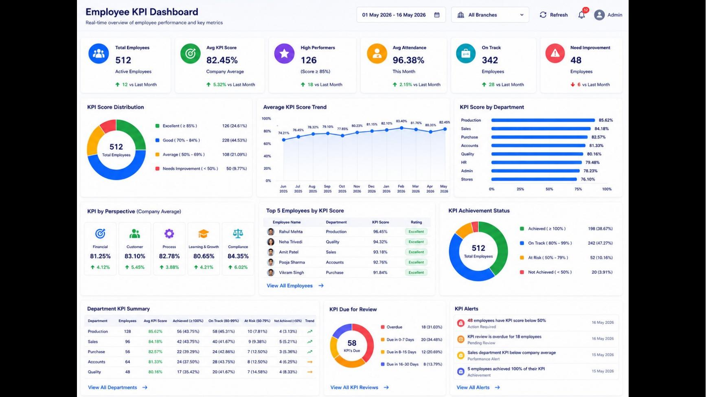This screenshot has height=397, width=706.
Task: Click the Stores department bar
Action: (x=534, y=179)
